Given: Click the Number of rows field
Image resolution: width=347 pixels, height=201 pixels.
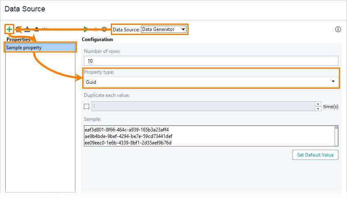Looking at the screenshot, I should [211, 61].
